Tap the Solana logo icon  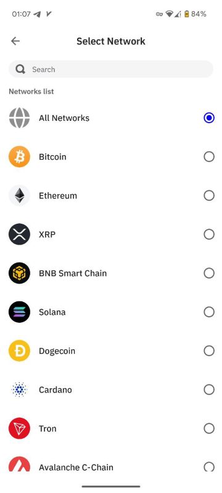(20, 312)
